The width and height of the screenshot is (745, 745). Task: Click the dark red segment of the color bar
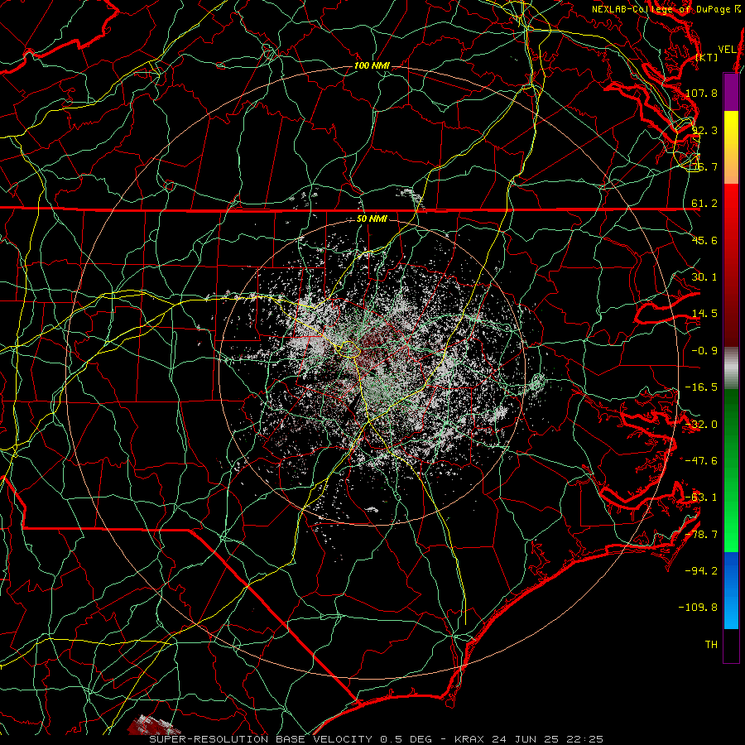pos(731,265)
